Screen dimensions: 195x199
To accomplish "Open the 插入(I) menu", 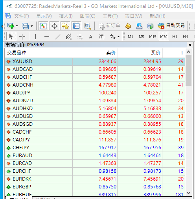I will tap(66, 16).
